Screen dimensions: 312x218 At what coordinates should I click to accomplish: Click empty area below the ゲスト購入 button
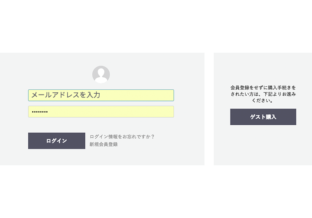pyautogui.click(x=263, y=145)
